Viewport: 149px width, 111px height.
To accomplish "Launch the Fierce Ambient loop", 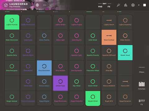I will pyautogui.click(x=109, y=83).
